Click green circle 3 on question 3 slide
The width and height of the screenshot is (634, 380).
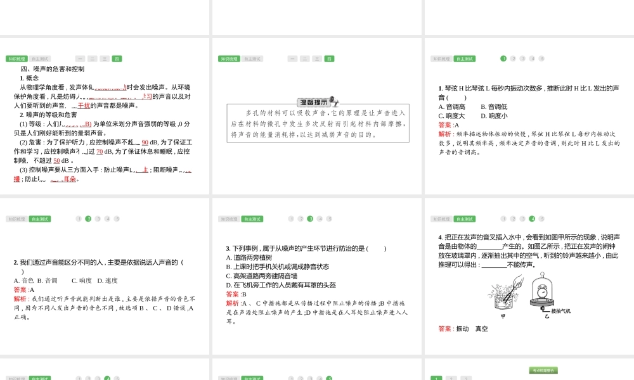(310, 218)
